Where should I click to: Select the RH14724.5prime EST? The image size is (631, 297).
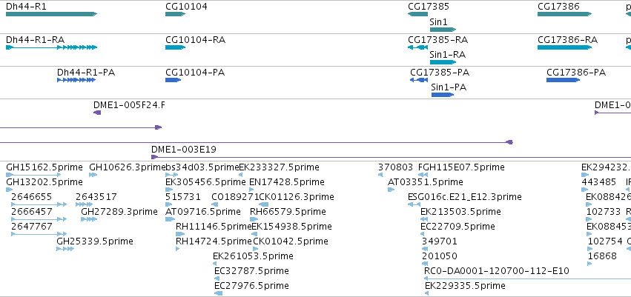(177, 249)
